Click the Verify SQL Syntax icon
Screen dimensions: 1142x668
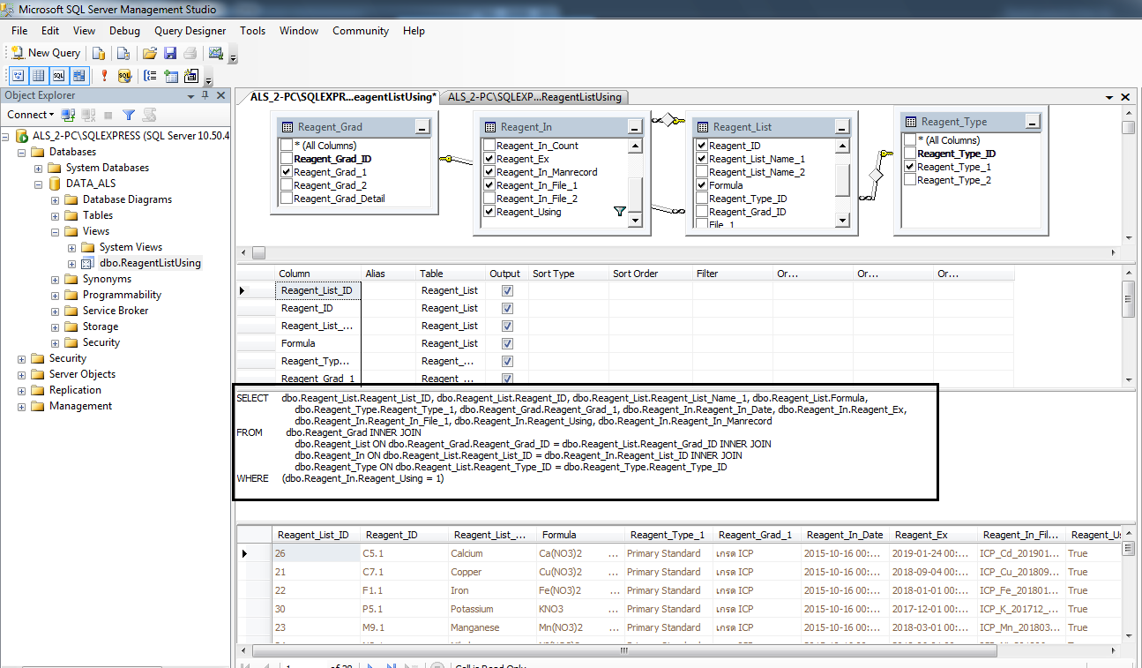click(x=124, y=76)
